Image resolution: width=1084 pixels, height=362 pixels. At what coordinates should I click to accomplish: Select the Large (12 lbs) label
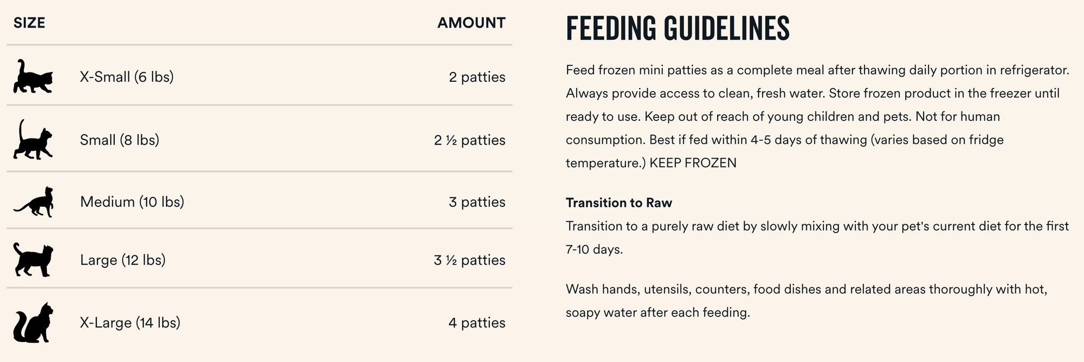pyautogui.click(x=123, y=260)
